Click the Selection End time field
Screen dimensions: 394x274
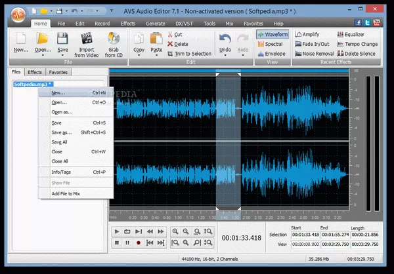[335, 235]
